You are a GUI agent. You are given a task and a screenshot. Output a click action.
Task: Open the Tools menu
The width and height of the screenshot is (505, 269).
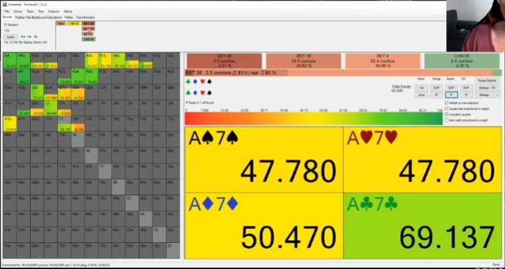tap(30, 11)
